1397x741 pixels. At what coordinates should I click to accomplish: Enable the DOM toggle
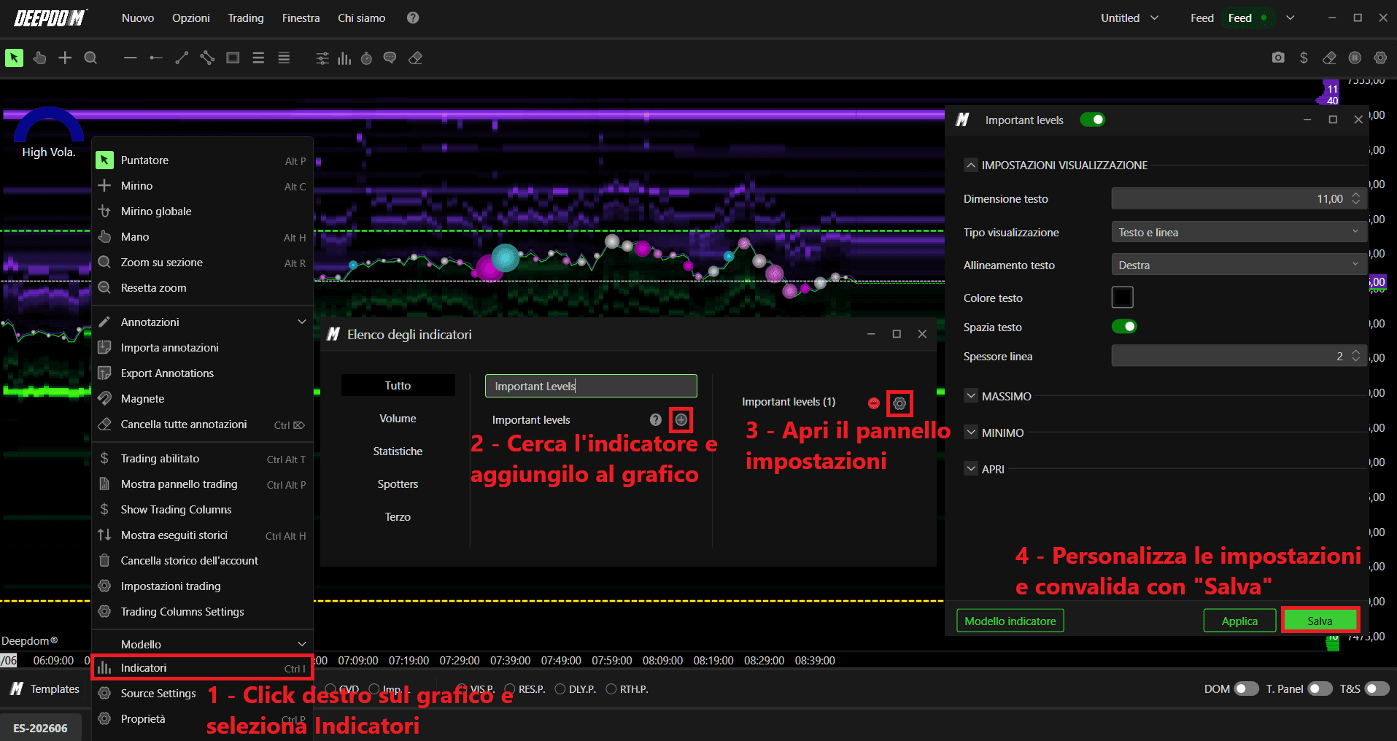pos(1246,688)
